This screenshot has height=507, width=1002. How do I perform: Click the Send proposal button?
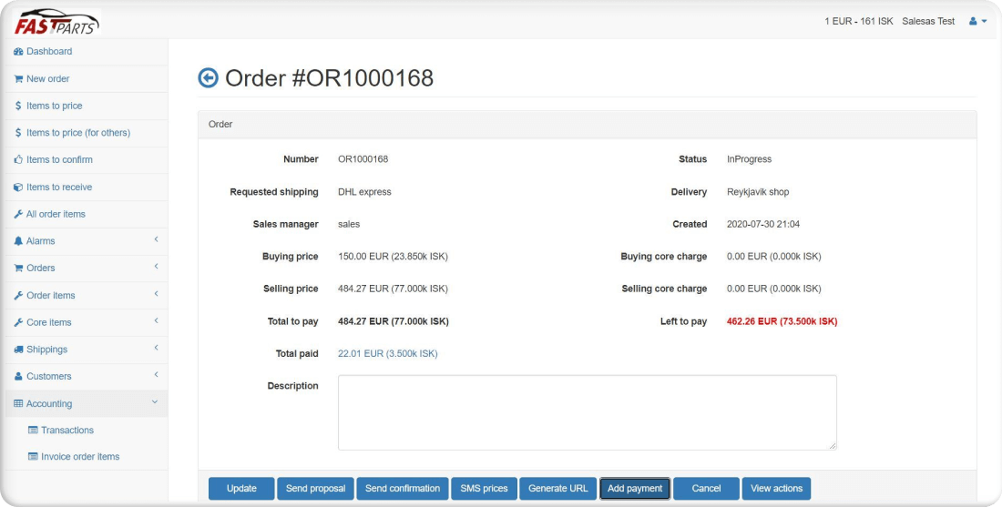tap(315, 489)
